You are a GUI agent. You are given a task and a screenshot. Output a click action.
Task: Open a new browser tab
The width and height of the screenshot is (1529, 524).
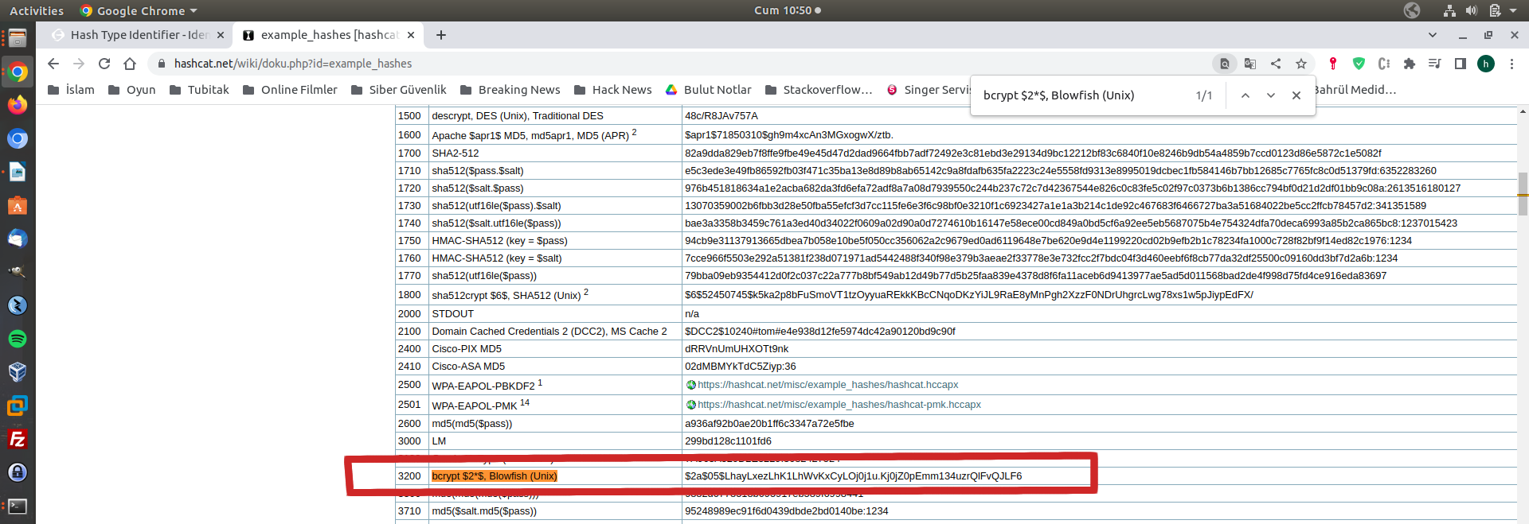click(441, 35)
